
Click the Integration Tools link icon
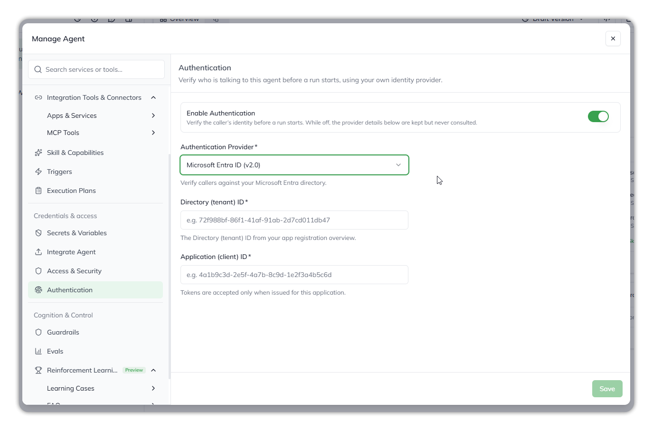coord(38,97)
